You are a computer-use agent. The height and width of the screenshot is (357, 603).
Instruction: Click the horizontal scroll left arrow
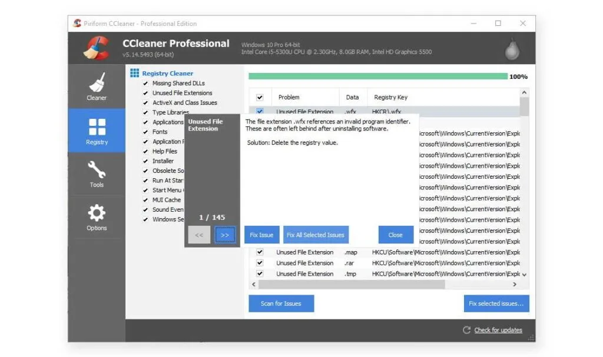(253, 285)
